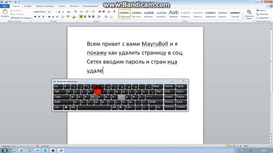
Task: Click the Word Help question mark icon
Action: tap(271, 6)
